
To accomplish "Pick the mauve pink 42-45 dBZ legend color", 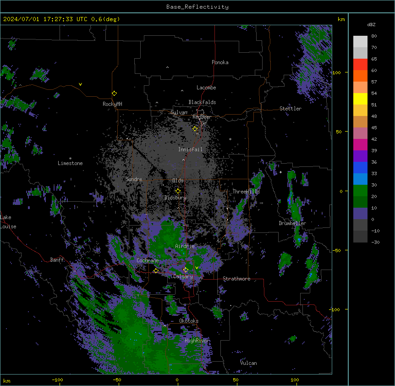I will point(360,133).
